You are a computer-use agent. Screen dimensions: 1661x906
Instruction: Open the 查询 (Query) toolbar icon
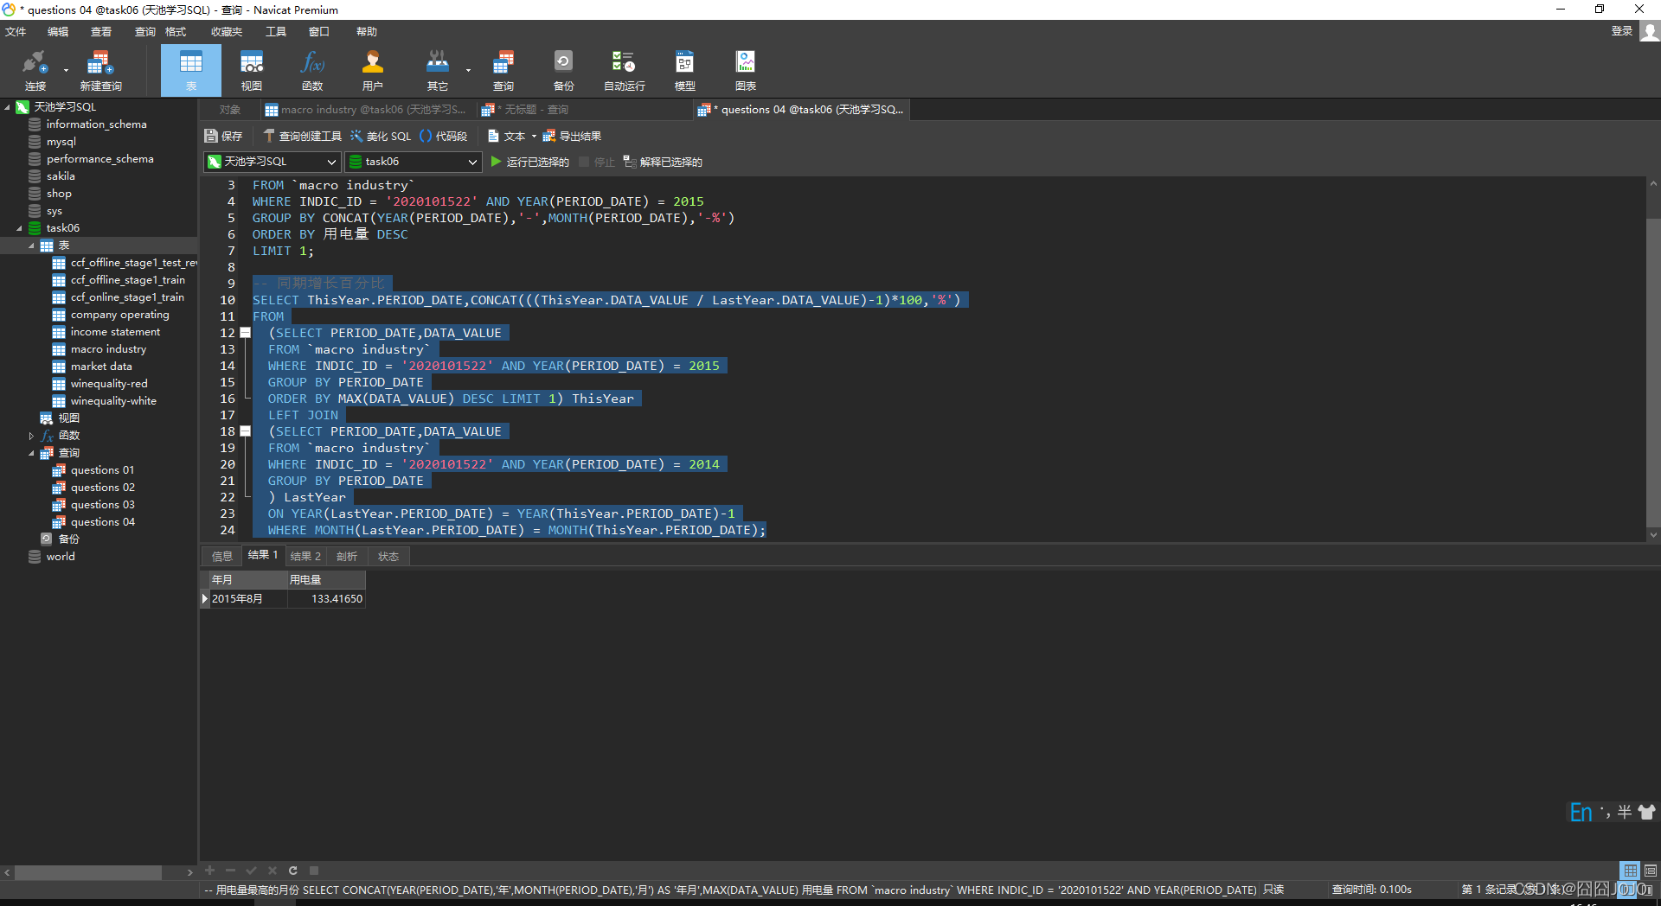click(x=503, y=70)
